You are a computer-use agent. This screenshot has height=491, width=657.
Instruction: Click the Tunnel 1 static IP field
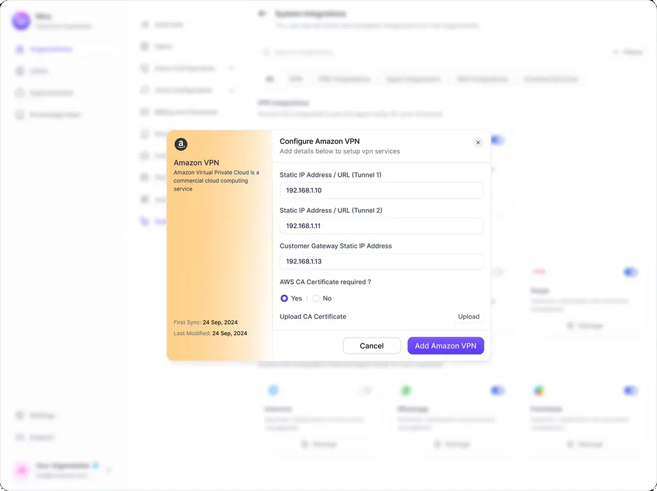pos(381,191)
